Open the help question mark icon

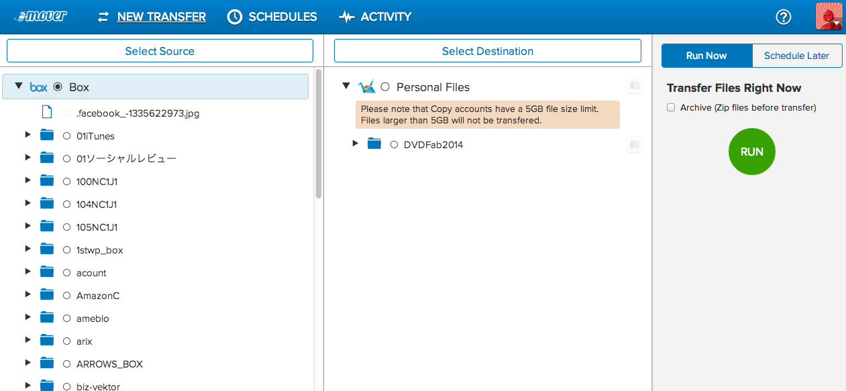[x=784, y=17]
